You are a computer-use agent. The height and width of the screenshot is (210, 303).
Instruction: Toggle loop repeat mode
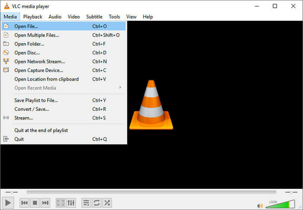97,202
